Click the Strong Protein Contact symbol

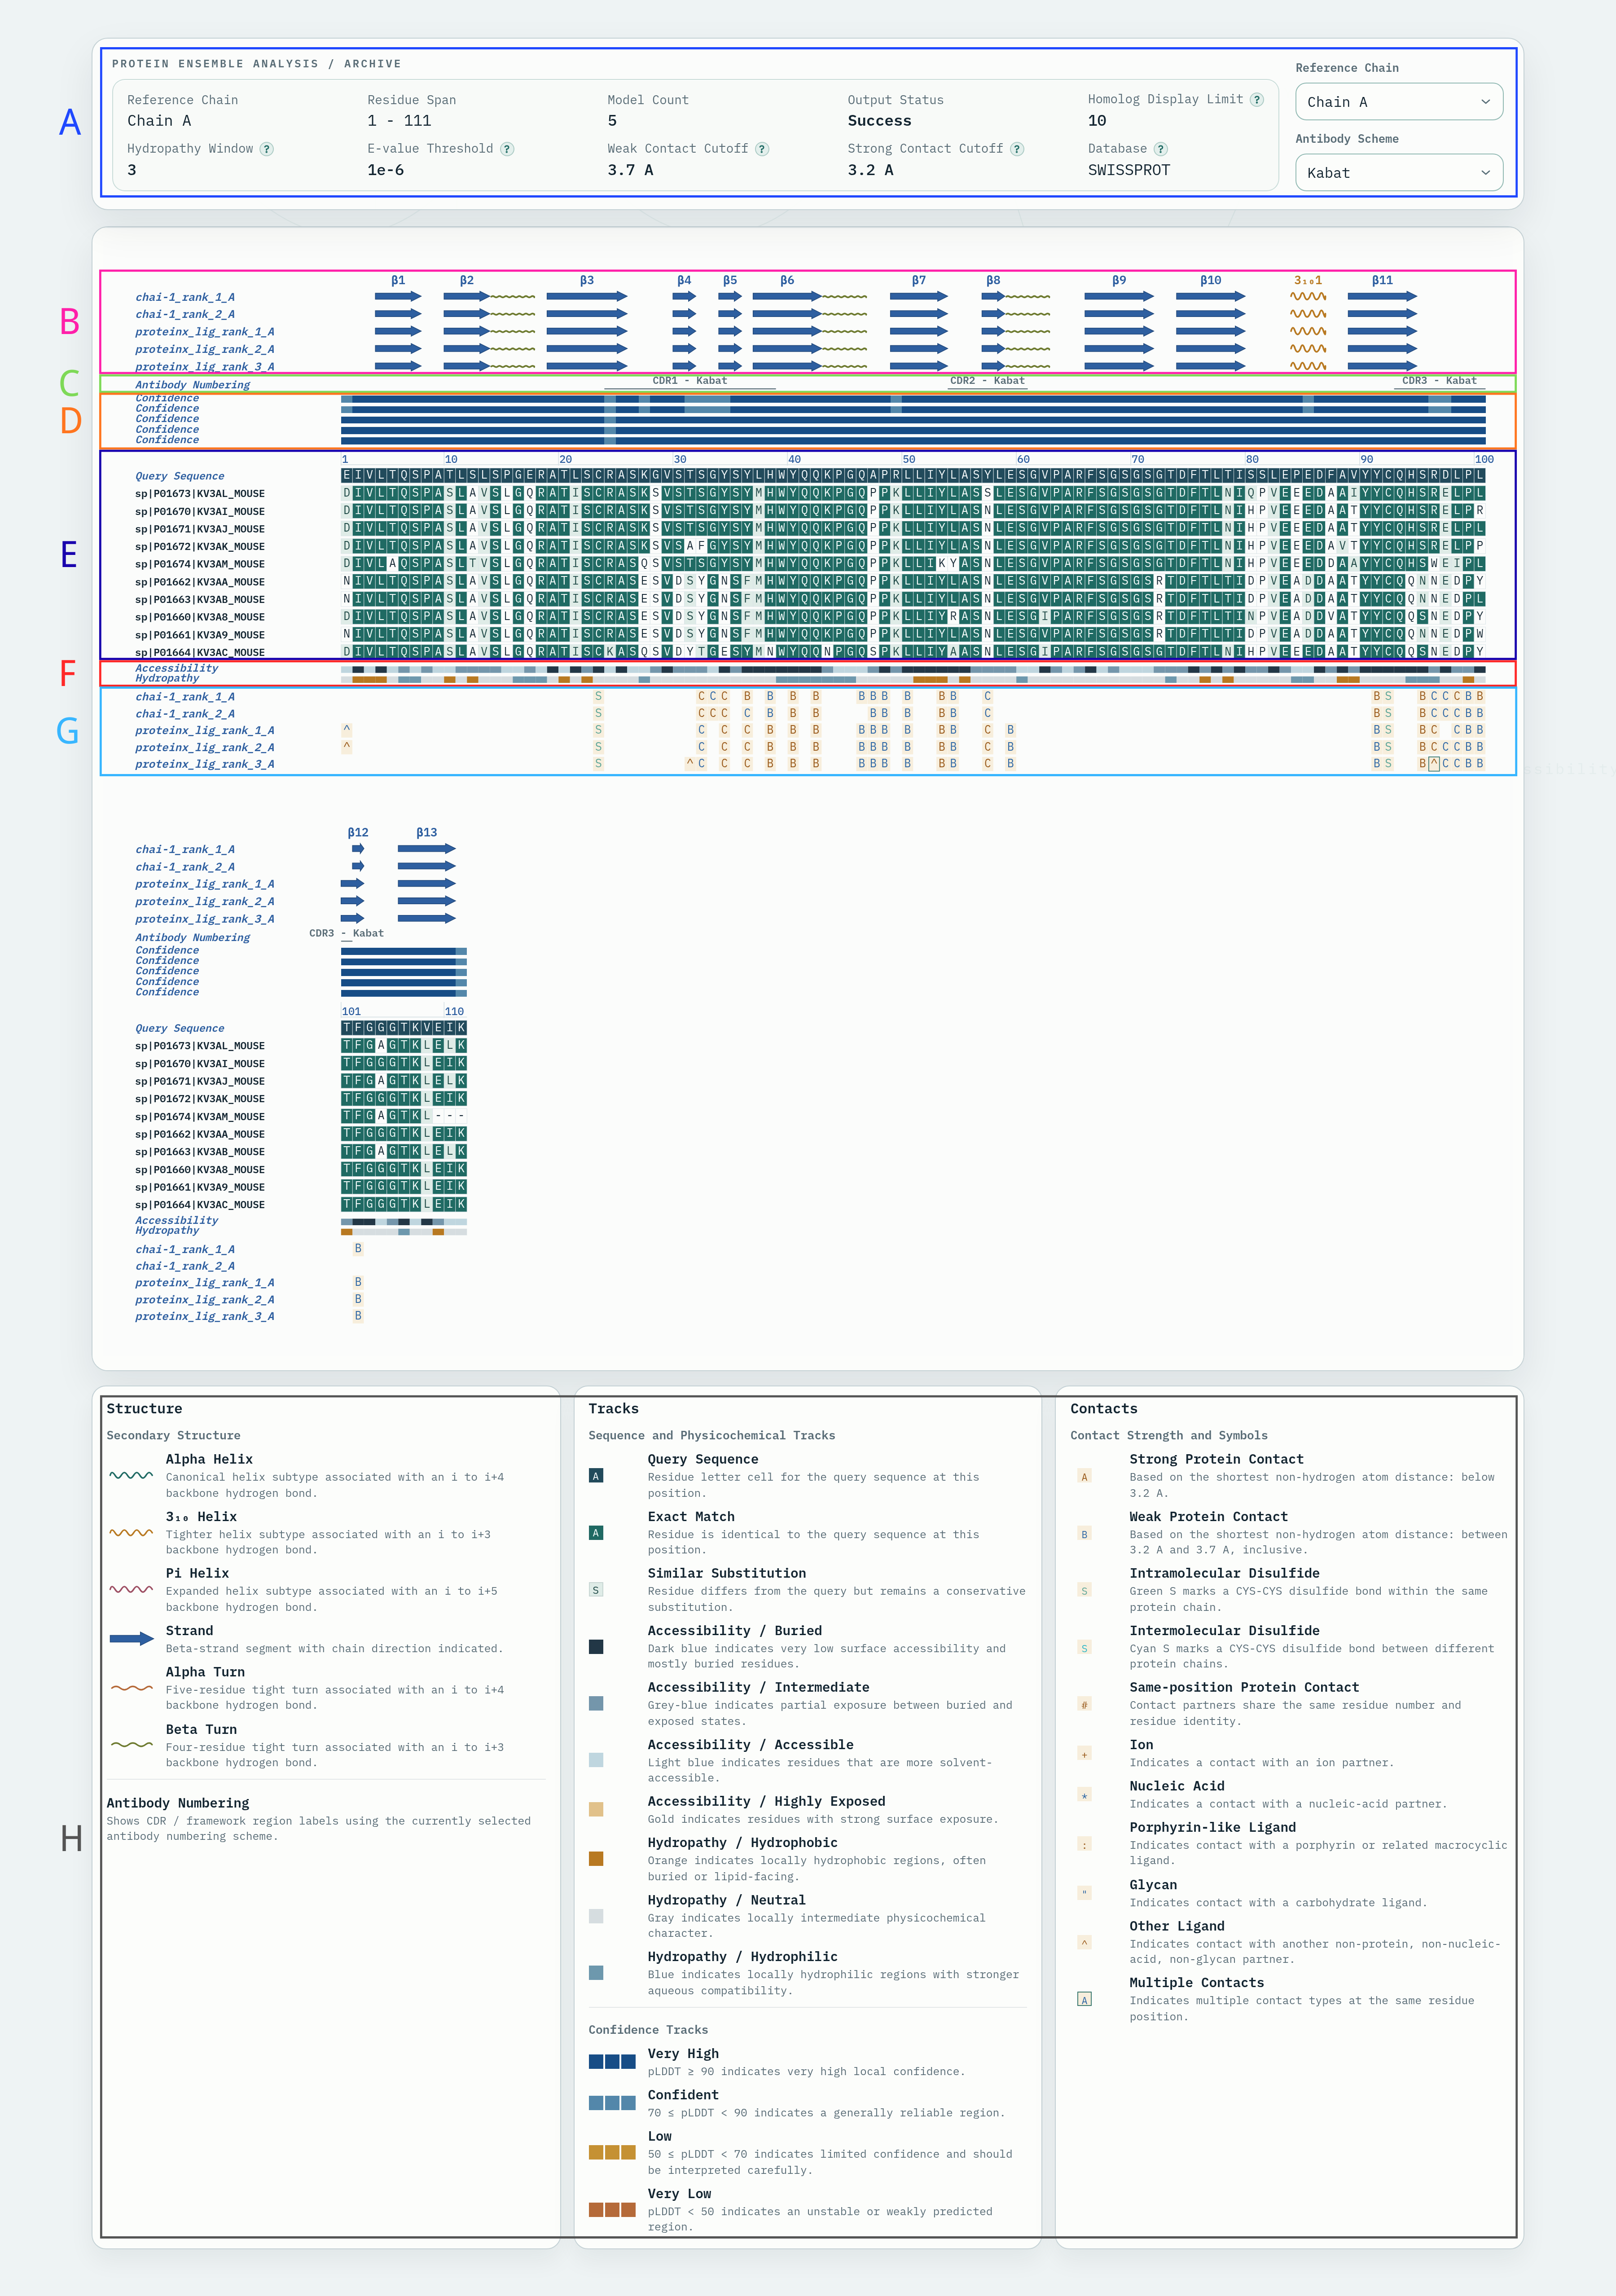(1084, 1477)
